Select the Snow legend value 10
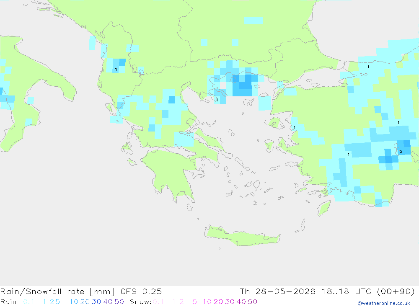The width and height of the screenshot is (419, 307). pos(207,302)
